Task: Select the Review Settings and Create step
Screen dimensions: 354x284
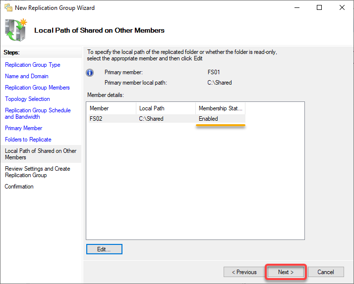Action: (x=38, y=172)
